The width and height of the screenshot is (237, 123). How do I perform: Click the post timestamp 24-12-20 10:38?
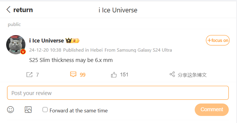[45, 50]
